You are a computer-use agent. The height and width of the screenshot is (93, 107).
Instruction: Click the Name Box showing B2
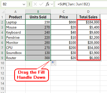click(x=14, y=4)
